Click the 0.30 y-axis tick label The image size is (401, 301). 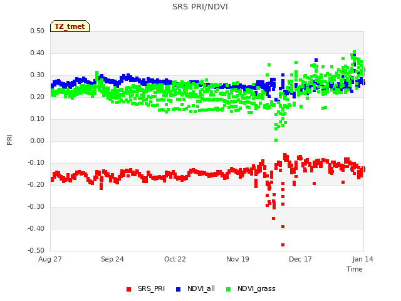pos(38,75)
